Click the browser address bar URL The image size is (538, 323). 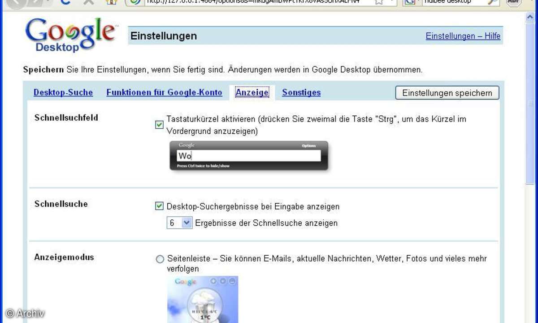tap(253, 2)
